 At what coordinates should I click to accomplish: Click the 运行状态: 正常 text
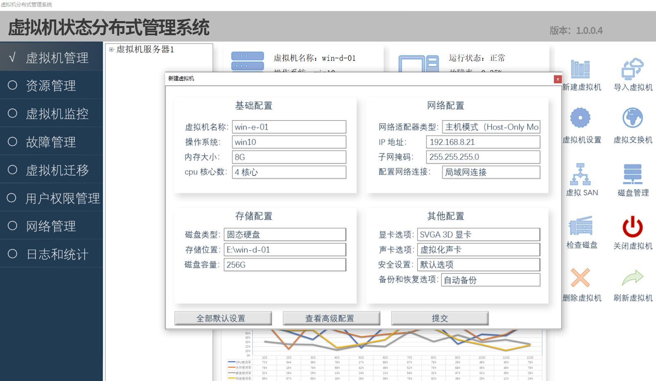click(477, 58)
